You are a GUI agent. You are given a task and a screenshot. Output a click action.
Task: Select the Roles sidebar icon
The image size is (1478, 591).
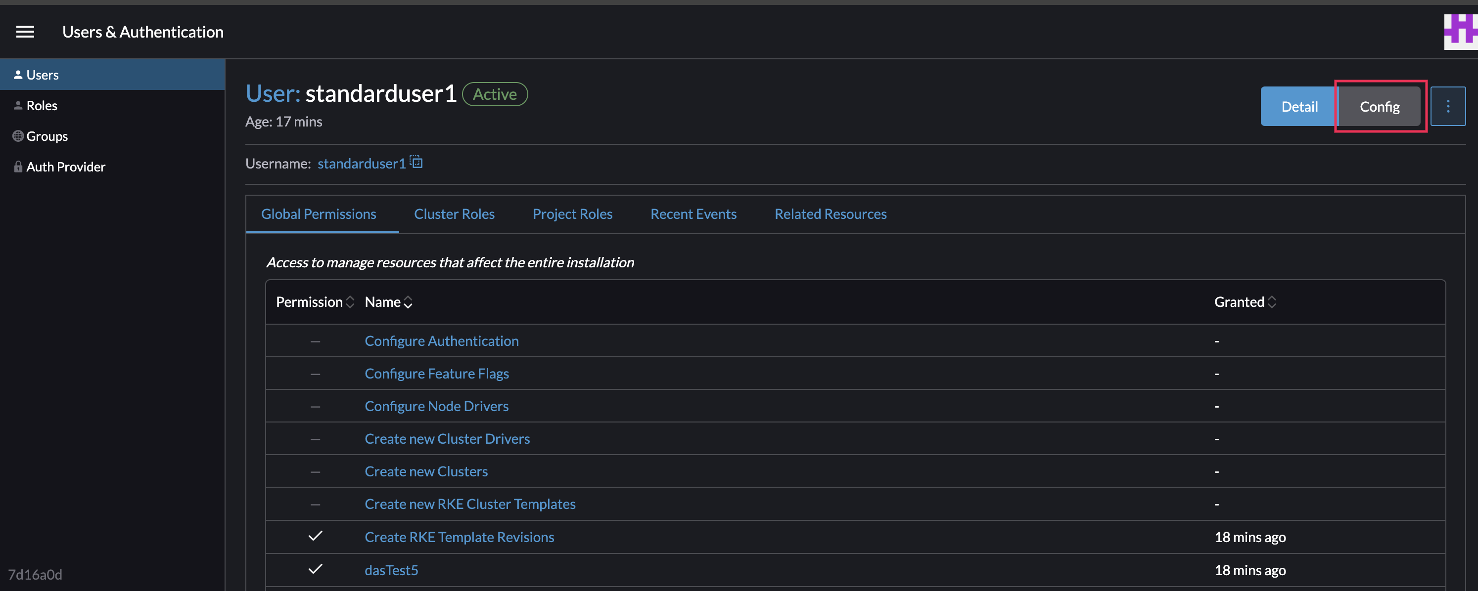[18, 105]
